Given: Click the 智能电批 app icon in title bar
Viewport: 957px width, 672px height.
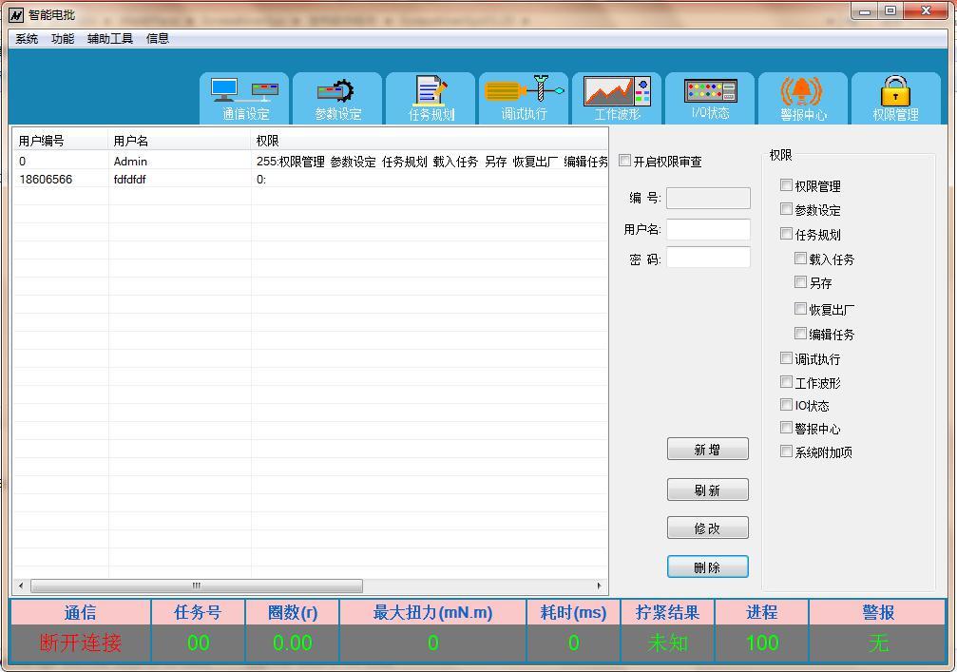Looking at the screenshot, I should (x=16, y=15).
